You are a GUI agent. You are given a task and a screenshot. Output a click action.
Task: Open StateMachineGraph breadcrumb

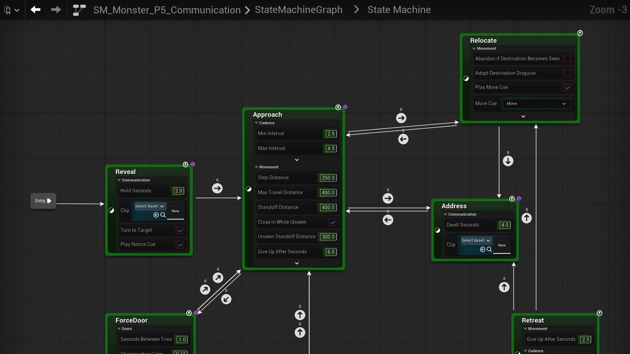tap(299, 10)
